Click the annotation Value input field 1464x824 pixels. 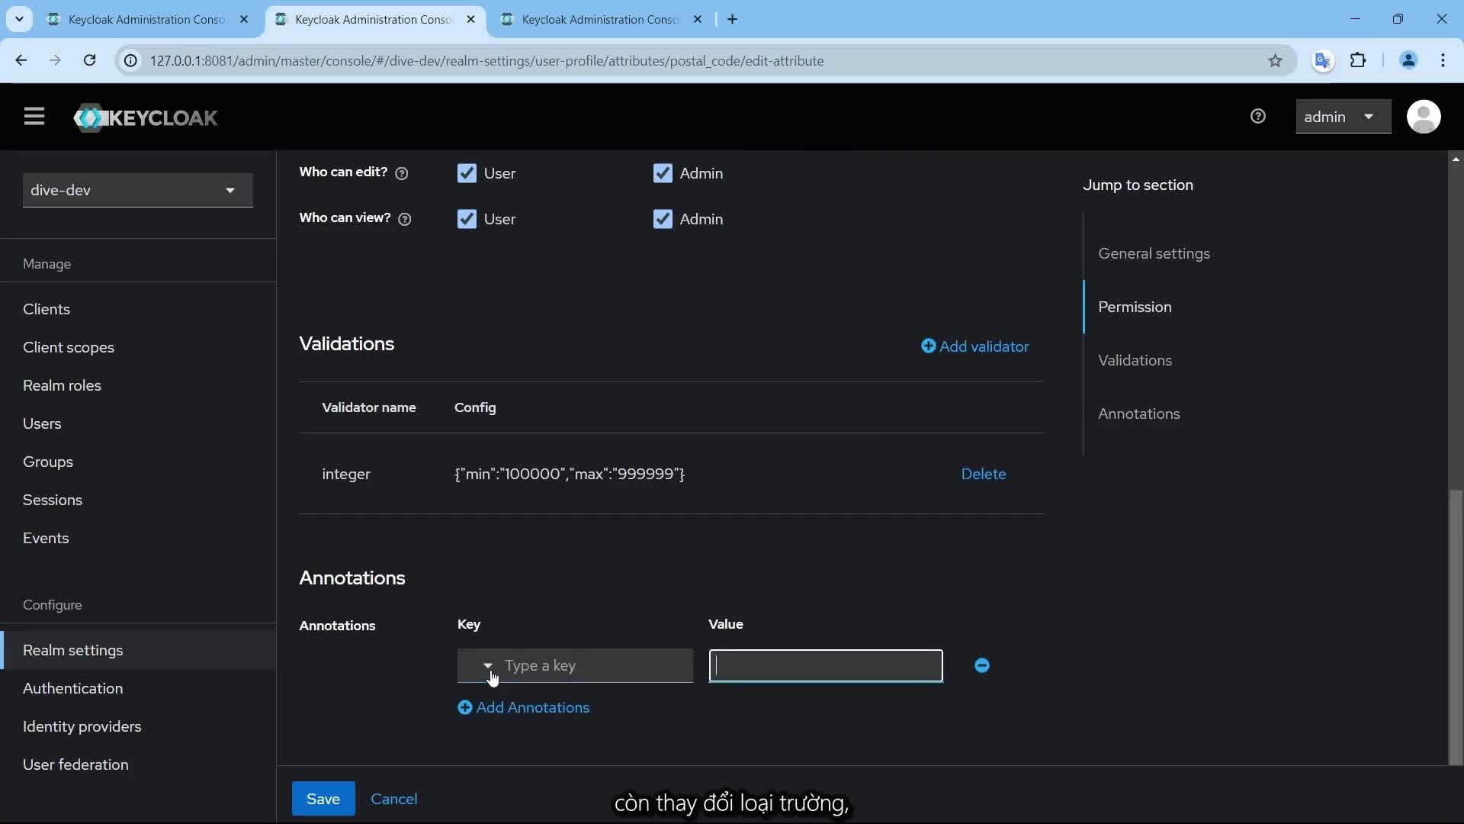pos(825,665)
